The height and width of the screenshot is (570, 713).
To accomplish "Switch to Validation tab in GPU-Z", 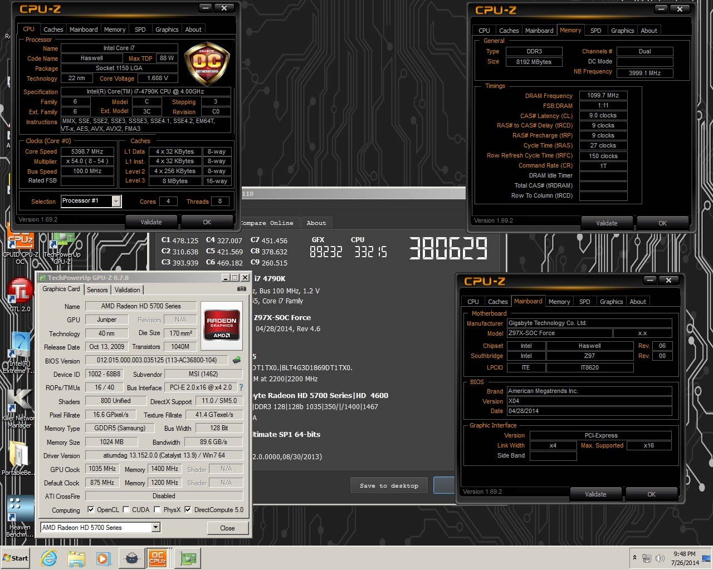I will (128, 290).
